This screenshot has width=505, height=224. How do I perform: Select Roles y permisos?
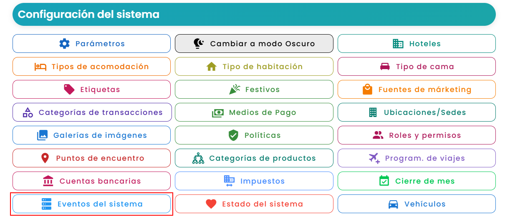point(417,135)
